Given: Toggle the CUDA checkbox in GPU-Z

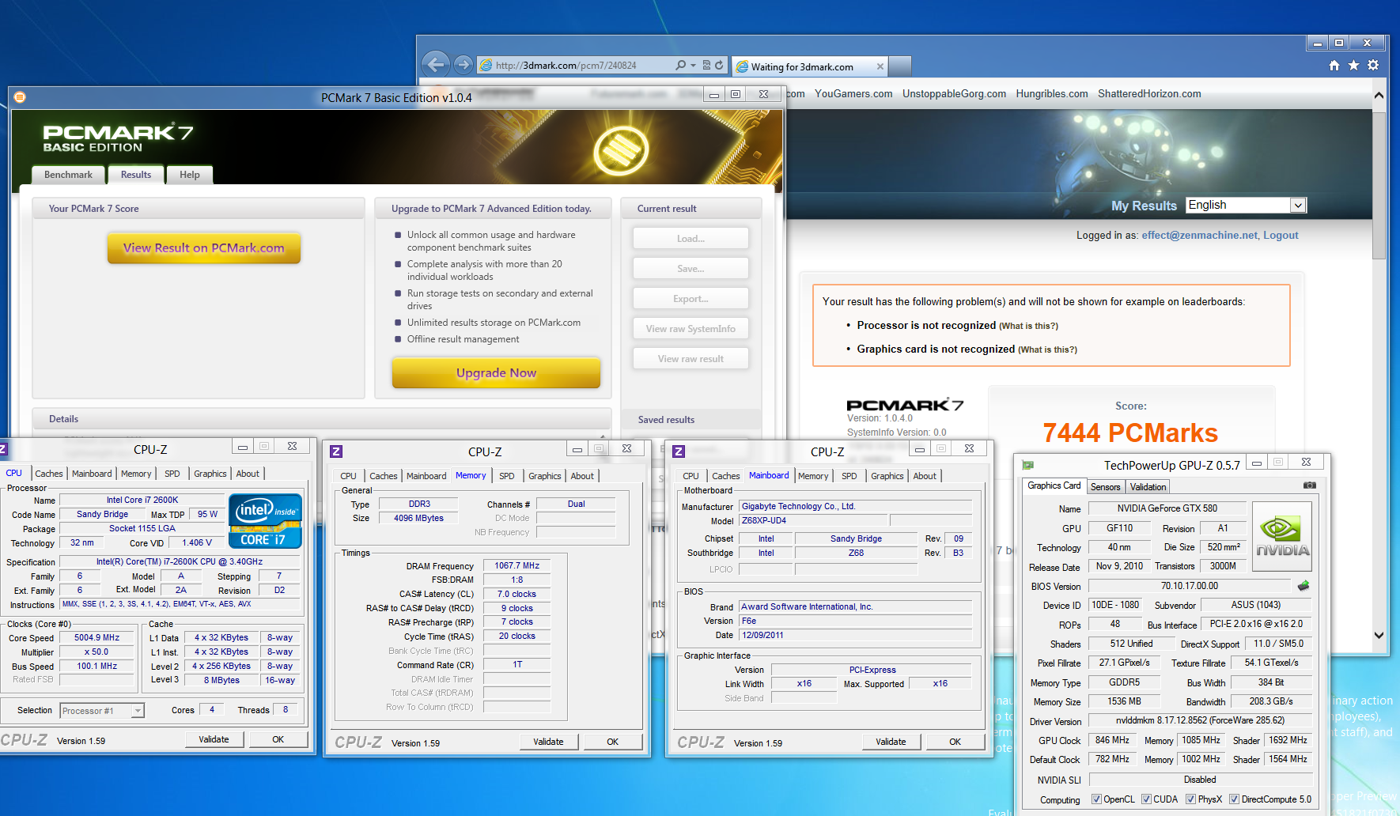Looking at the screenshot, I should [1146, 799].
